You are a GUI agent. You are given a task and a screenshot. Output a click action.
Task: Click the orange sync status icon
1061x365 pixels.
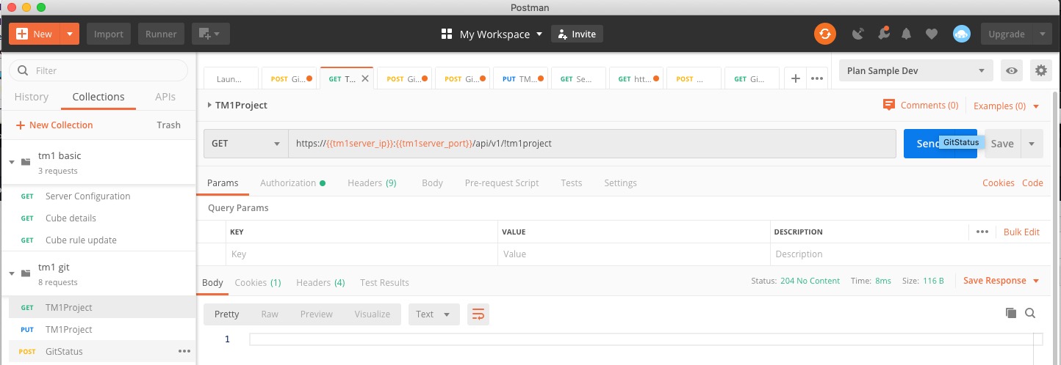824,34
